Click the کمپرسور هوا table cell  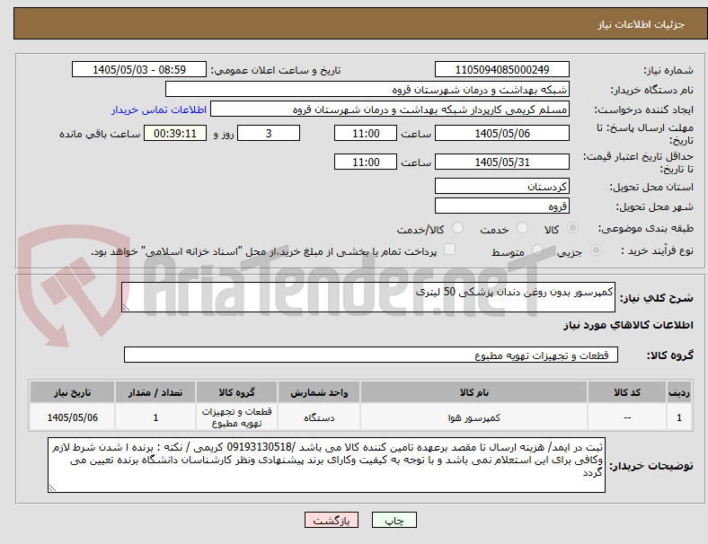pyautogui.click(x=473, y=417)
